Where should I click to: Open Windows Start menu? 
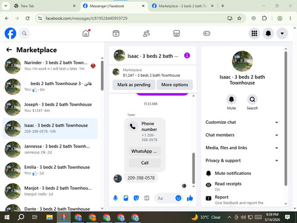click(7, 218)
